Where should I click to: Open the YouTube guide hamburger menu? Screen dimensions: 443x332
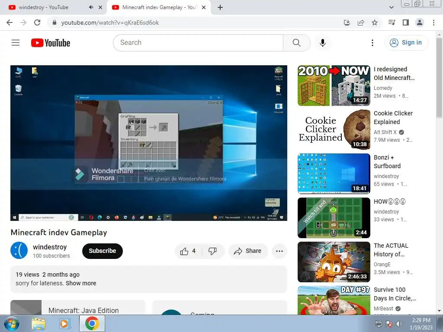click(x=16, y=43)
